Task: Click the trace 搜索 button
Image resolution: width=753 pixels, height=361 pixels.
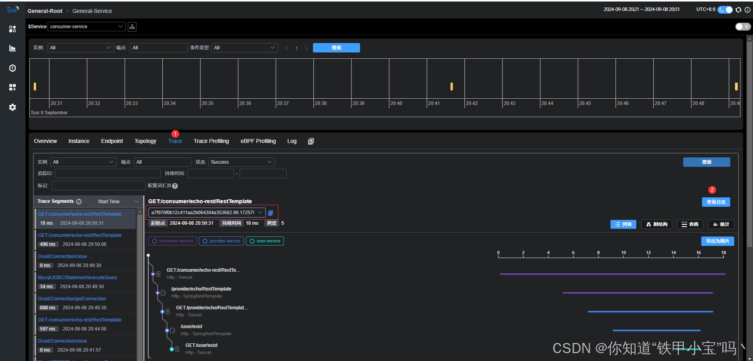Action: (707, 162)
